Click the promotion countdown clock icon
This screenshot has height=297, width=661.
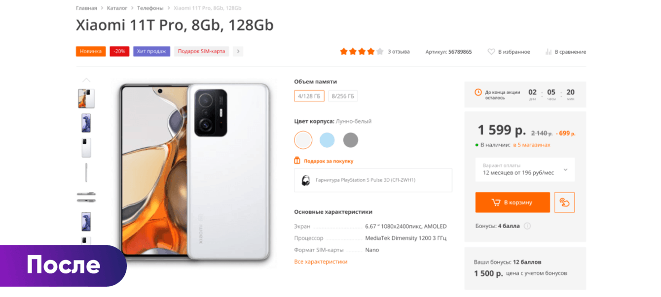(478, 92)
